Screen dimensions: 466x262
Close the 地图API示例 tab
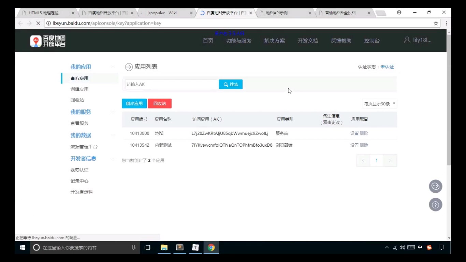(x=310, y=13)
